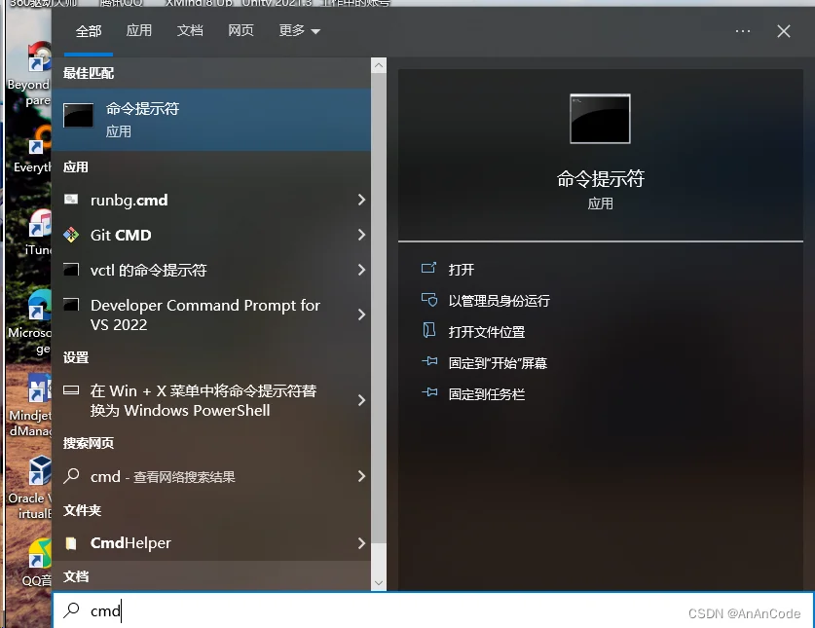Screen dimensions: 815x628
Task: Click the Git CMD colorful icon
Action: 71,235
